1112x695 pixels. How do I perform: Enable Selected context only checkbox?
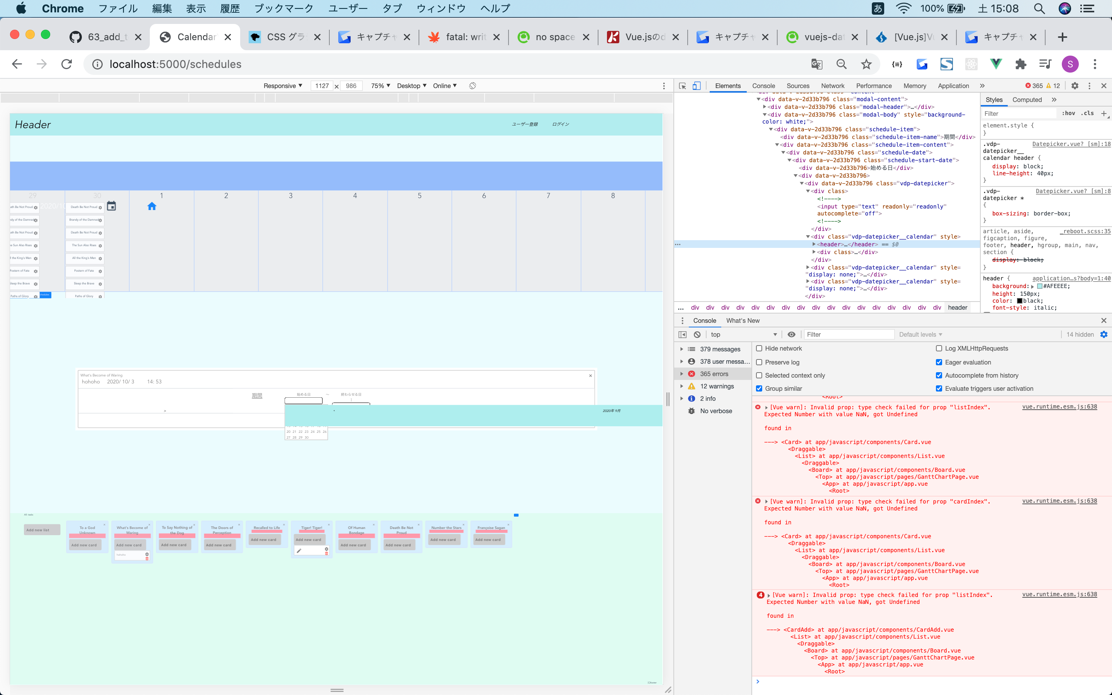click(759, 375)
